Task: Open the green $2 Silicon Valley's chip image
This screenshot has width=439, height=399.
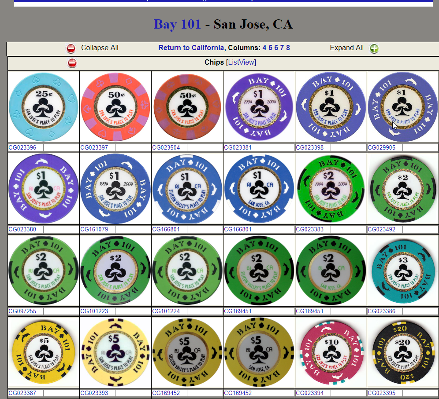Action: (259, 271)
